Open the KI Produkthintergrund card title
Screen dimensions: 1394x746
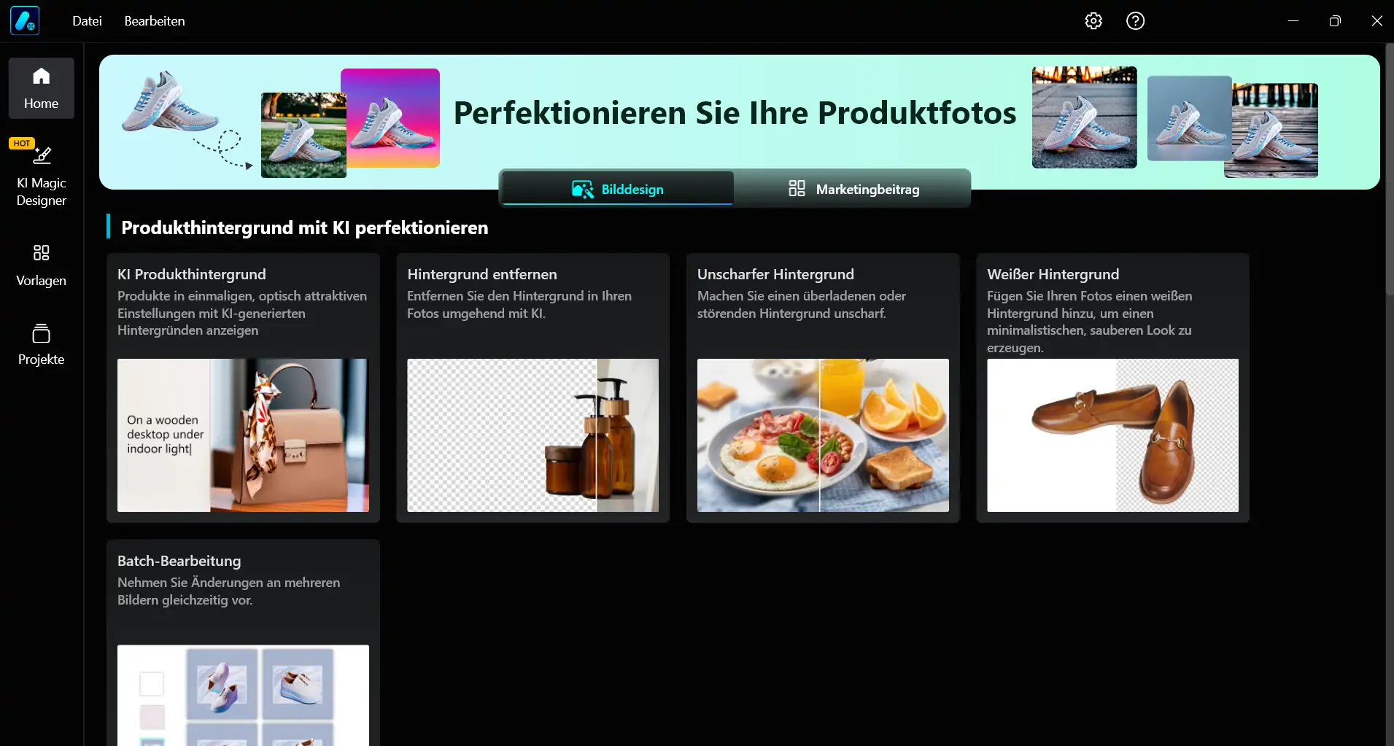(192, 274)
